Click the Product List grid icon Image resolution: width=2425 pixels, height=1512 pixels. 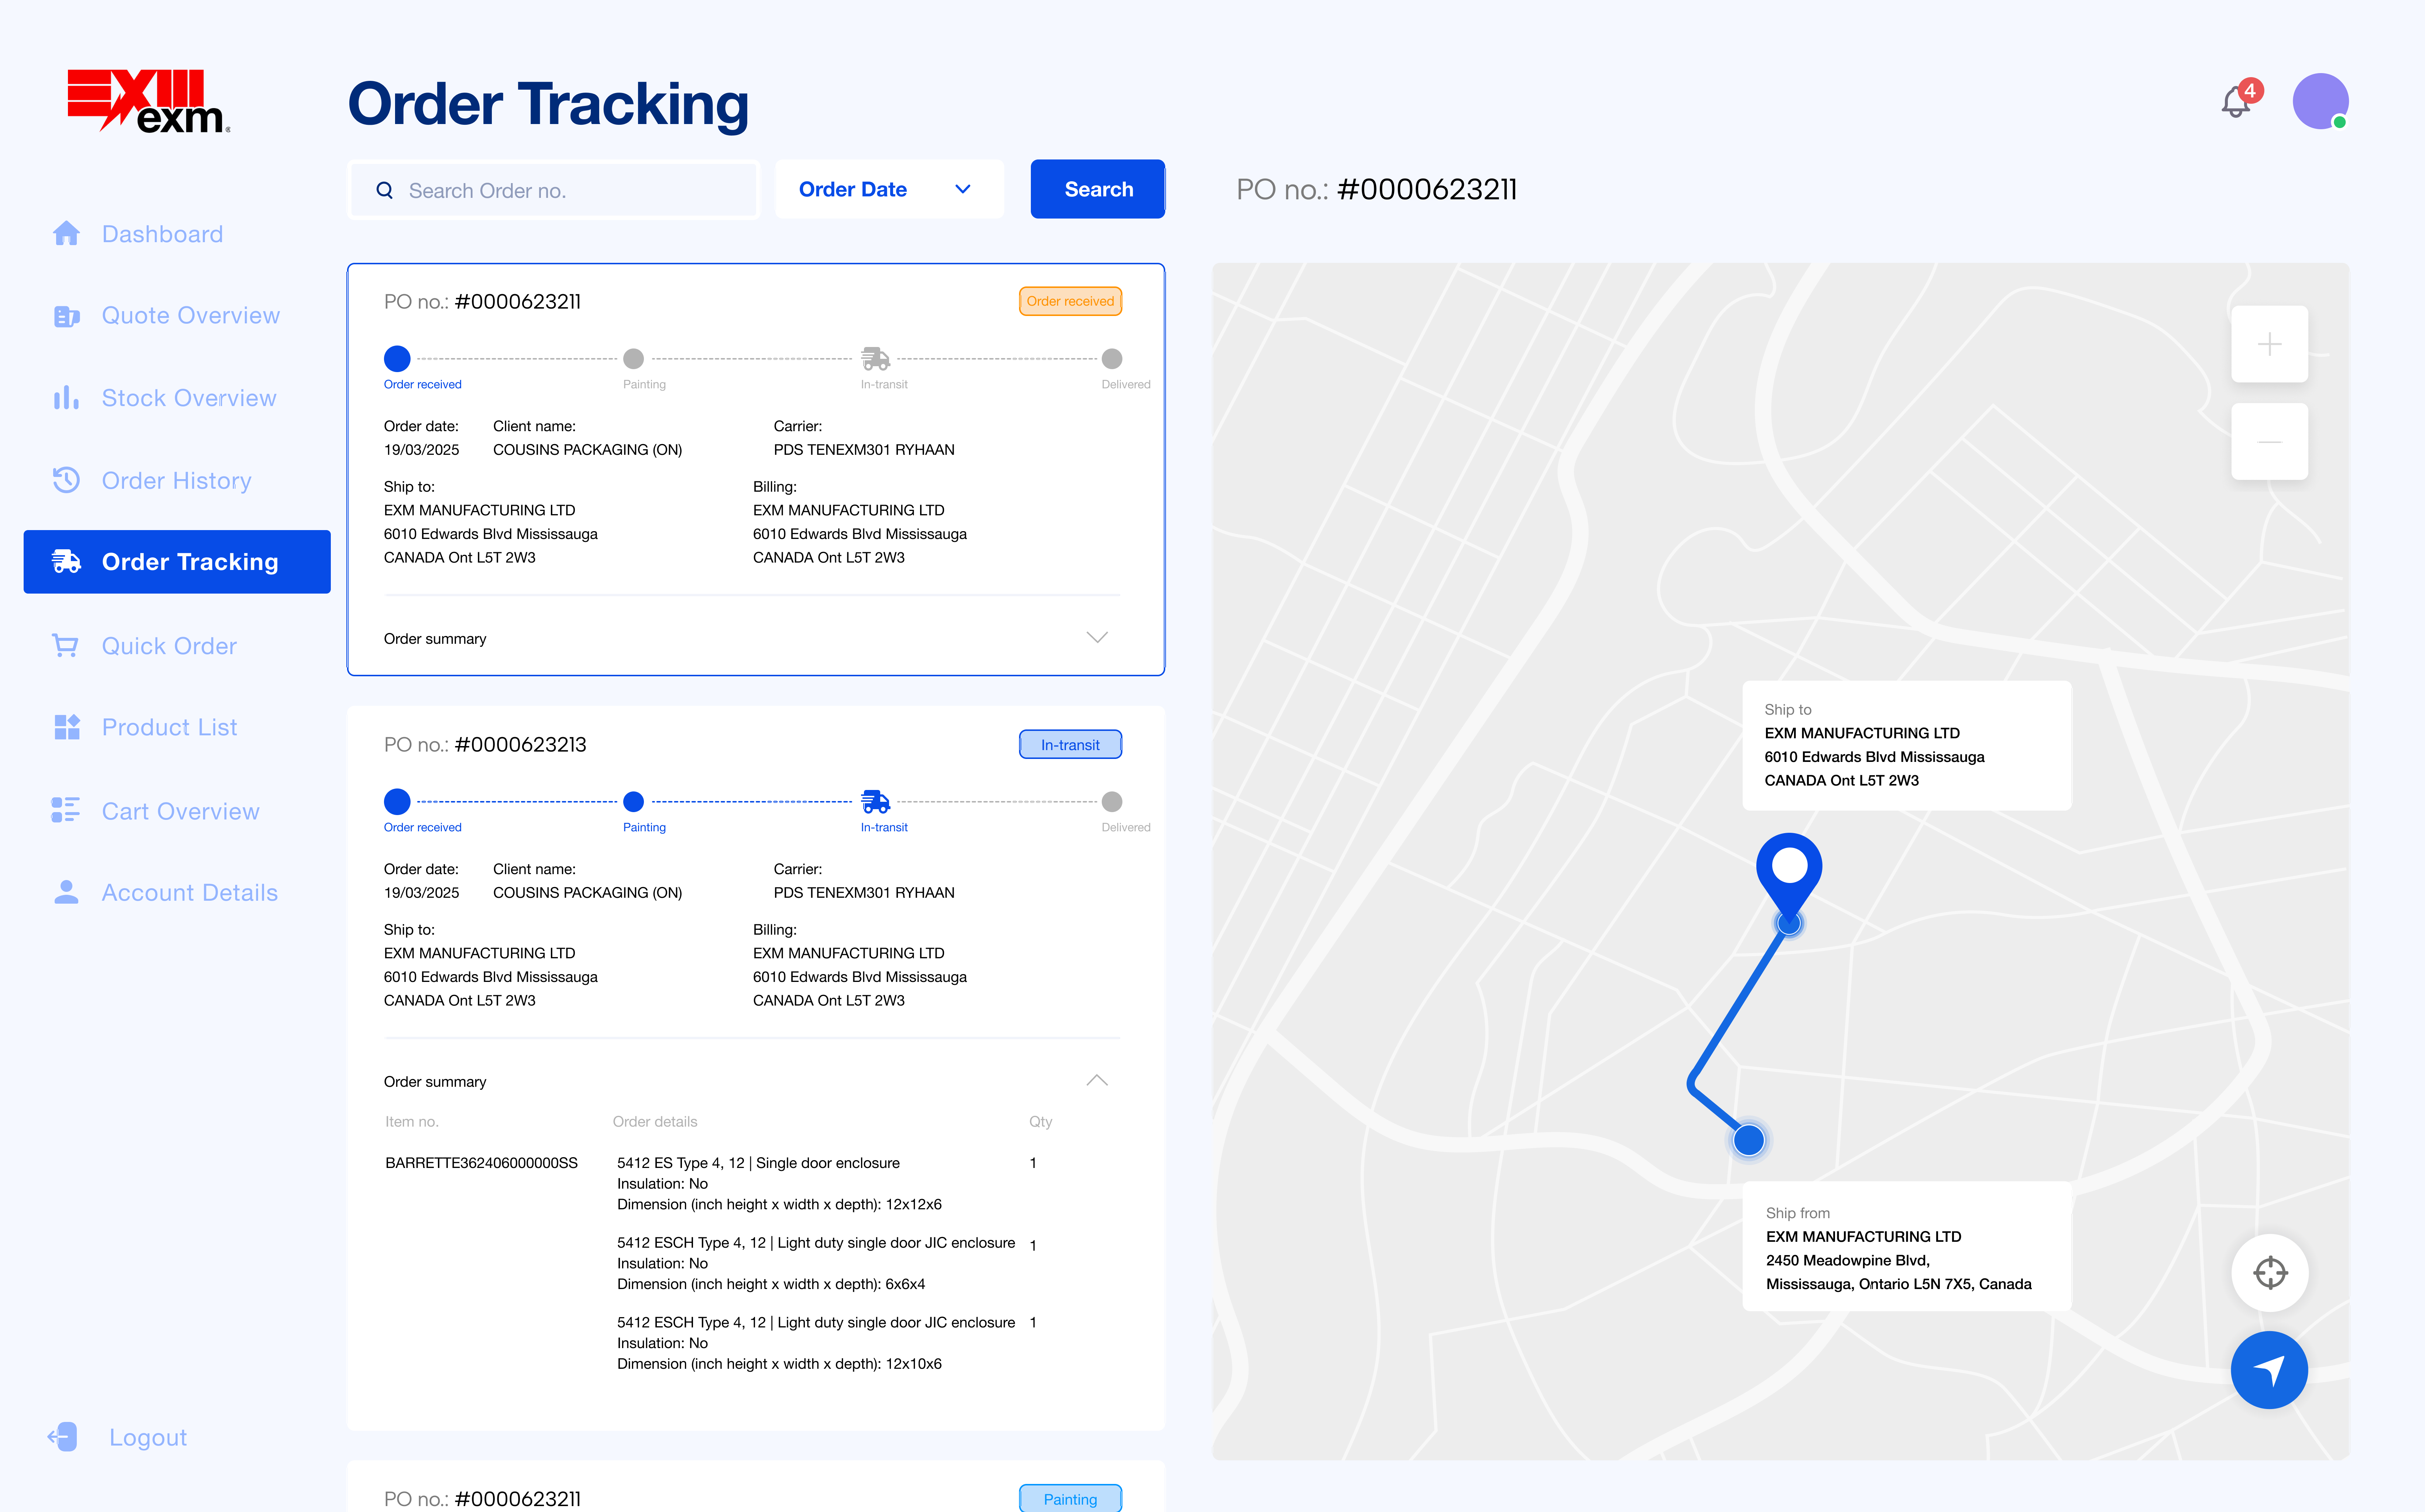(66, 727)
